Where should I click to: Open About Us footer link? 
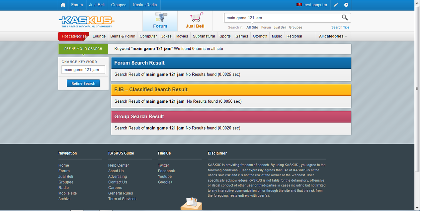coord(116,171)
